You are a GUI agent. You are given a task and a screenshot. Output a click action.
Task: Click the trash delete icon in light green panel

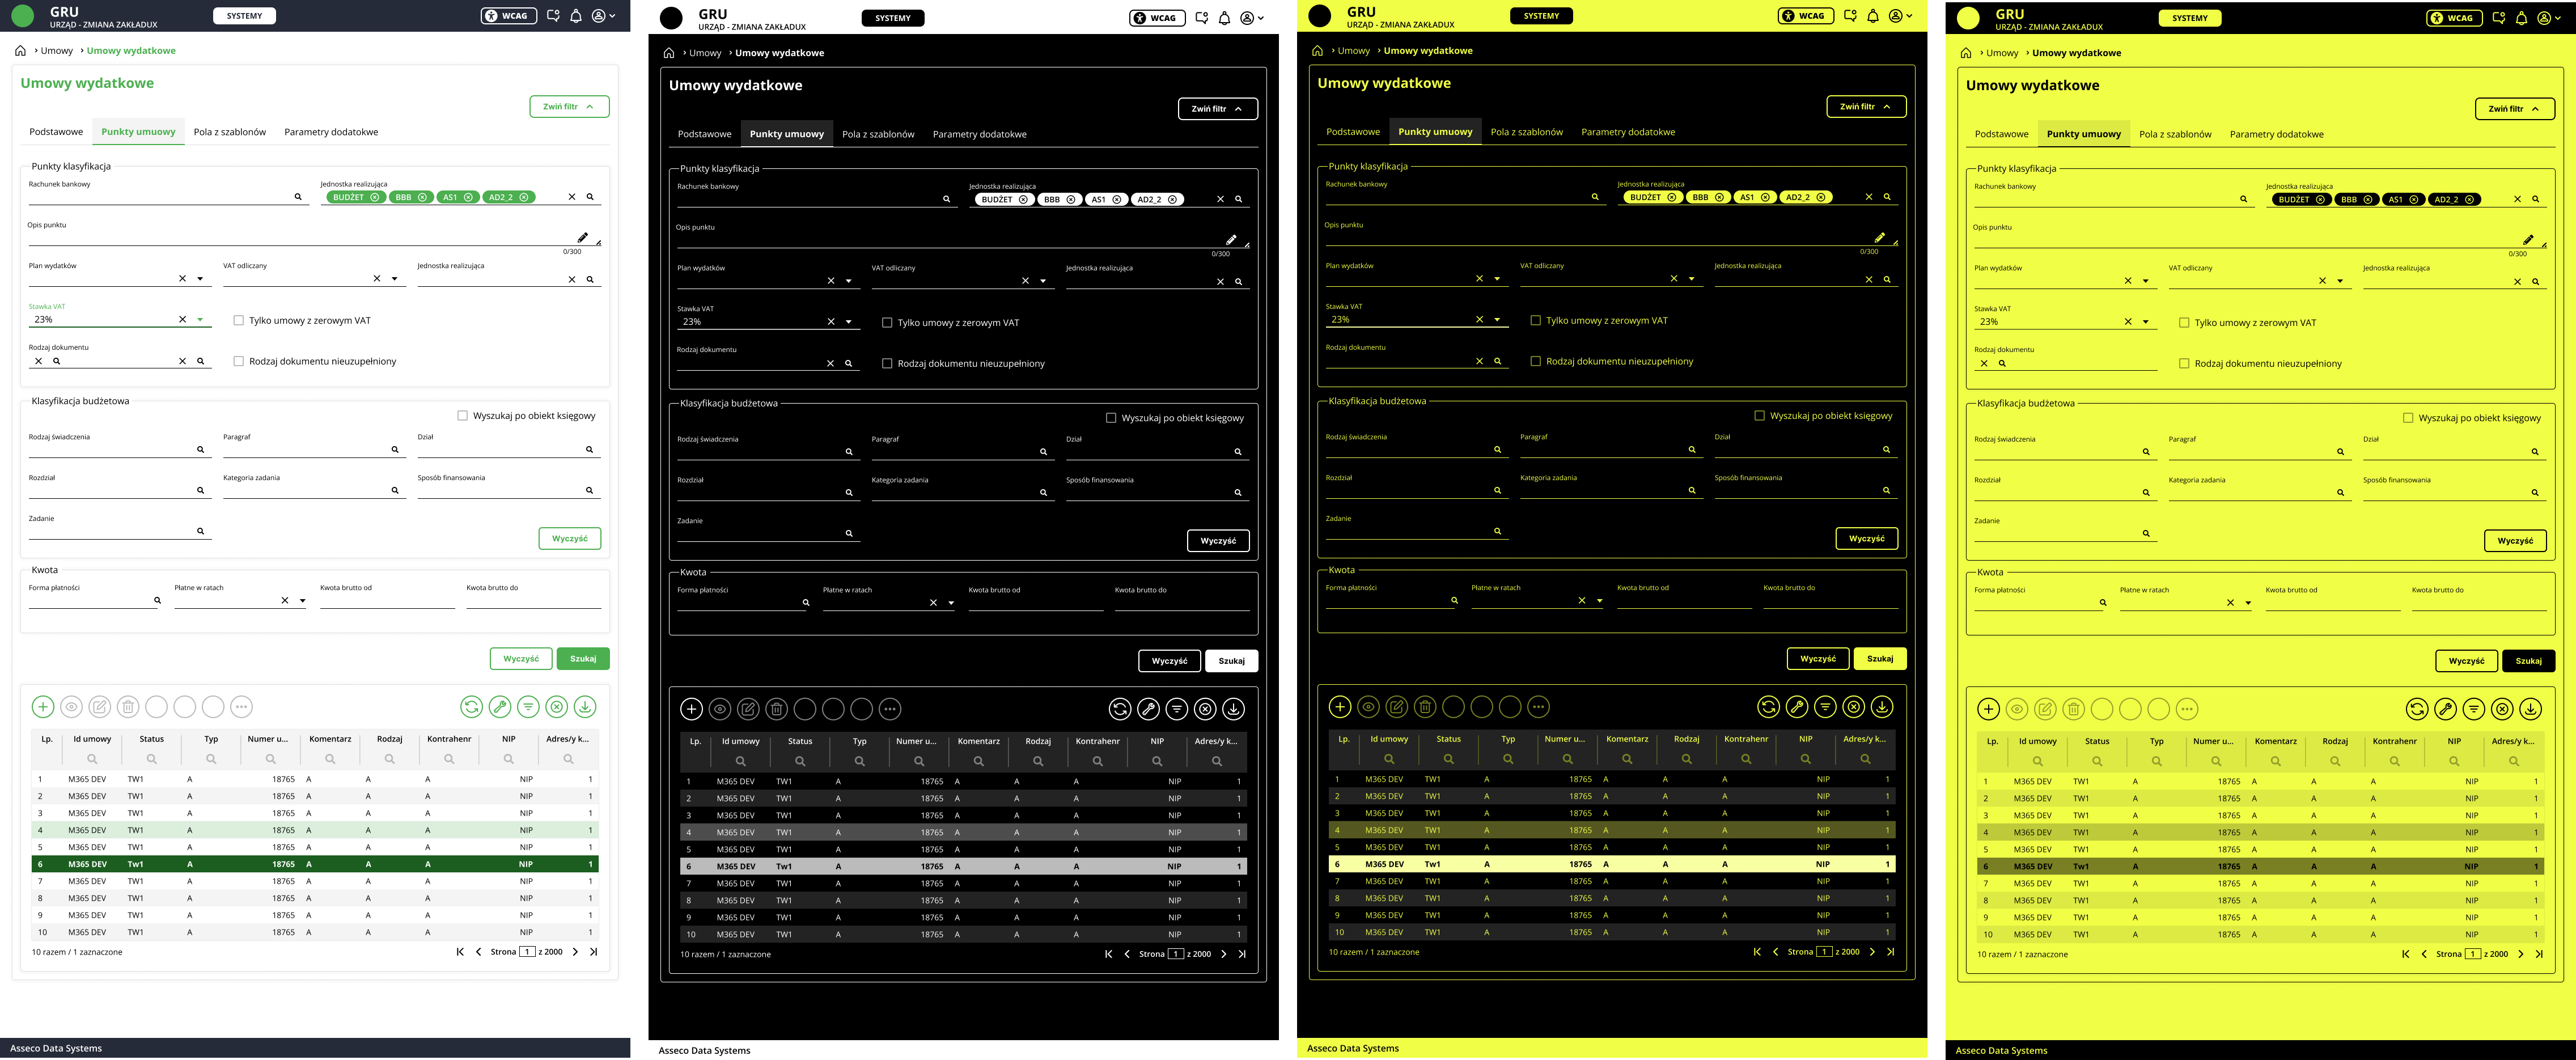click(x=128, y=707)
